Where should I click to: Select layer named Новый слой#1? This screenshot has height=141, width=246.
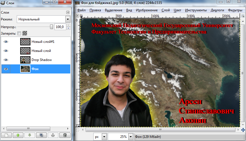click(x=43, y=42)
